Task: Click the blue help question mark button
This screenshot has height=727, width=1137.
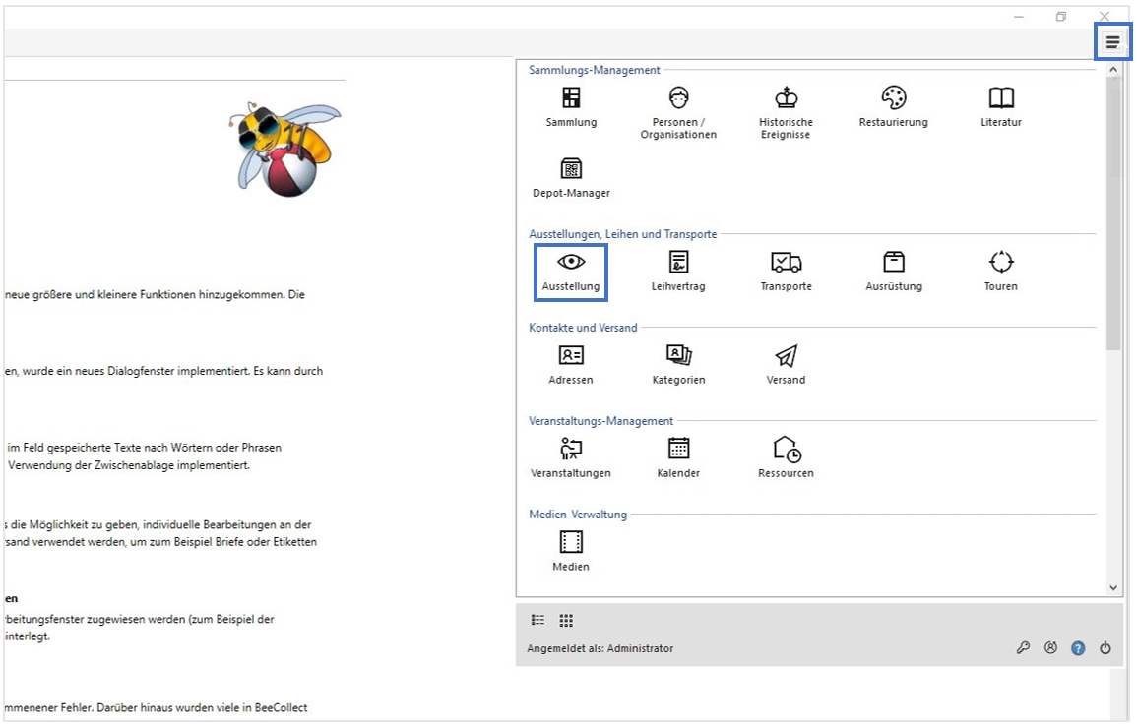Action: click(1078, 648)
